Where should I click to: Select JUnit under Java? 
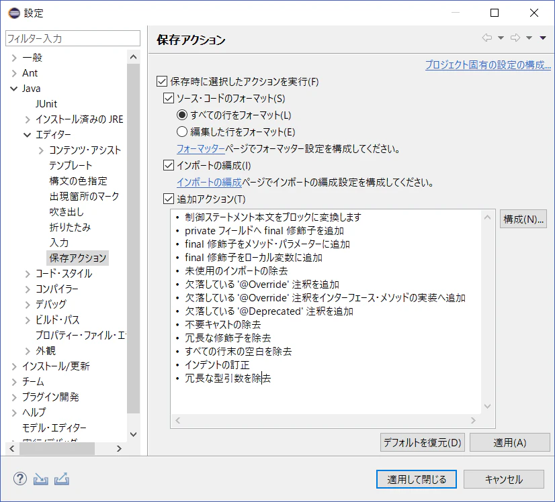(x=46, y=104)
